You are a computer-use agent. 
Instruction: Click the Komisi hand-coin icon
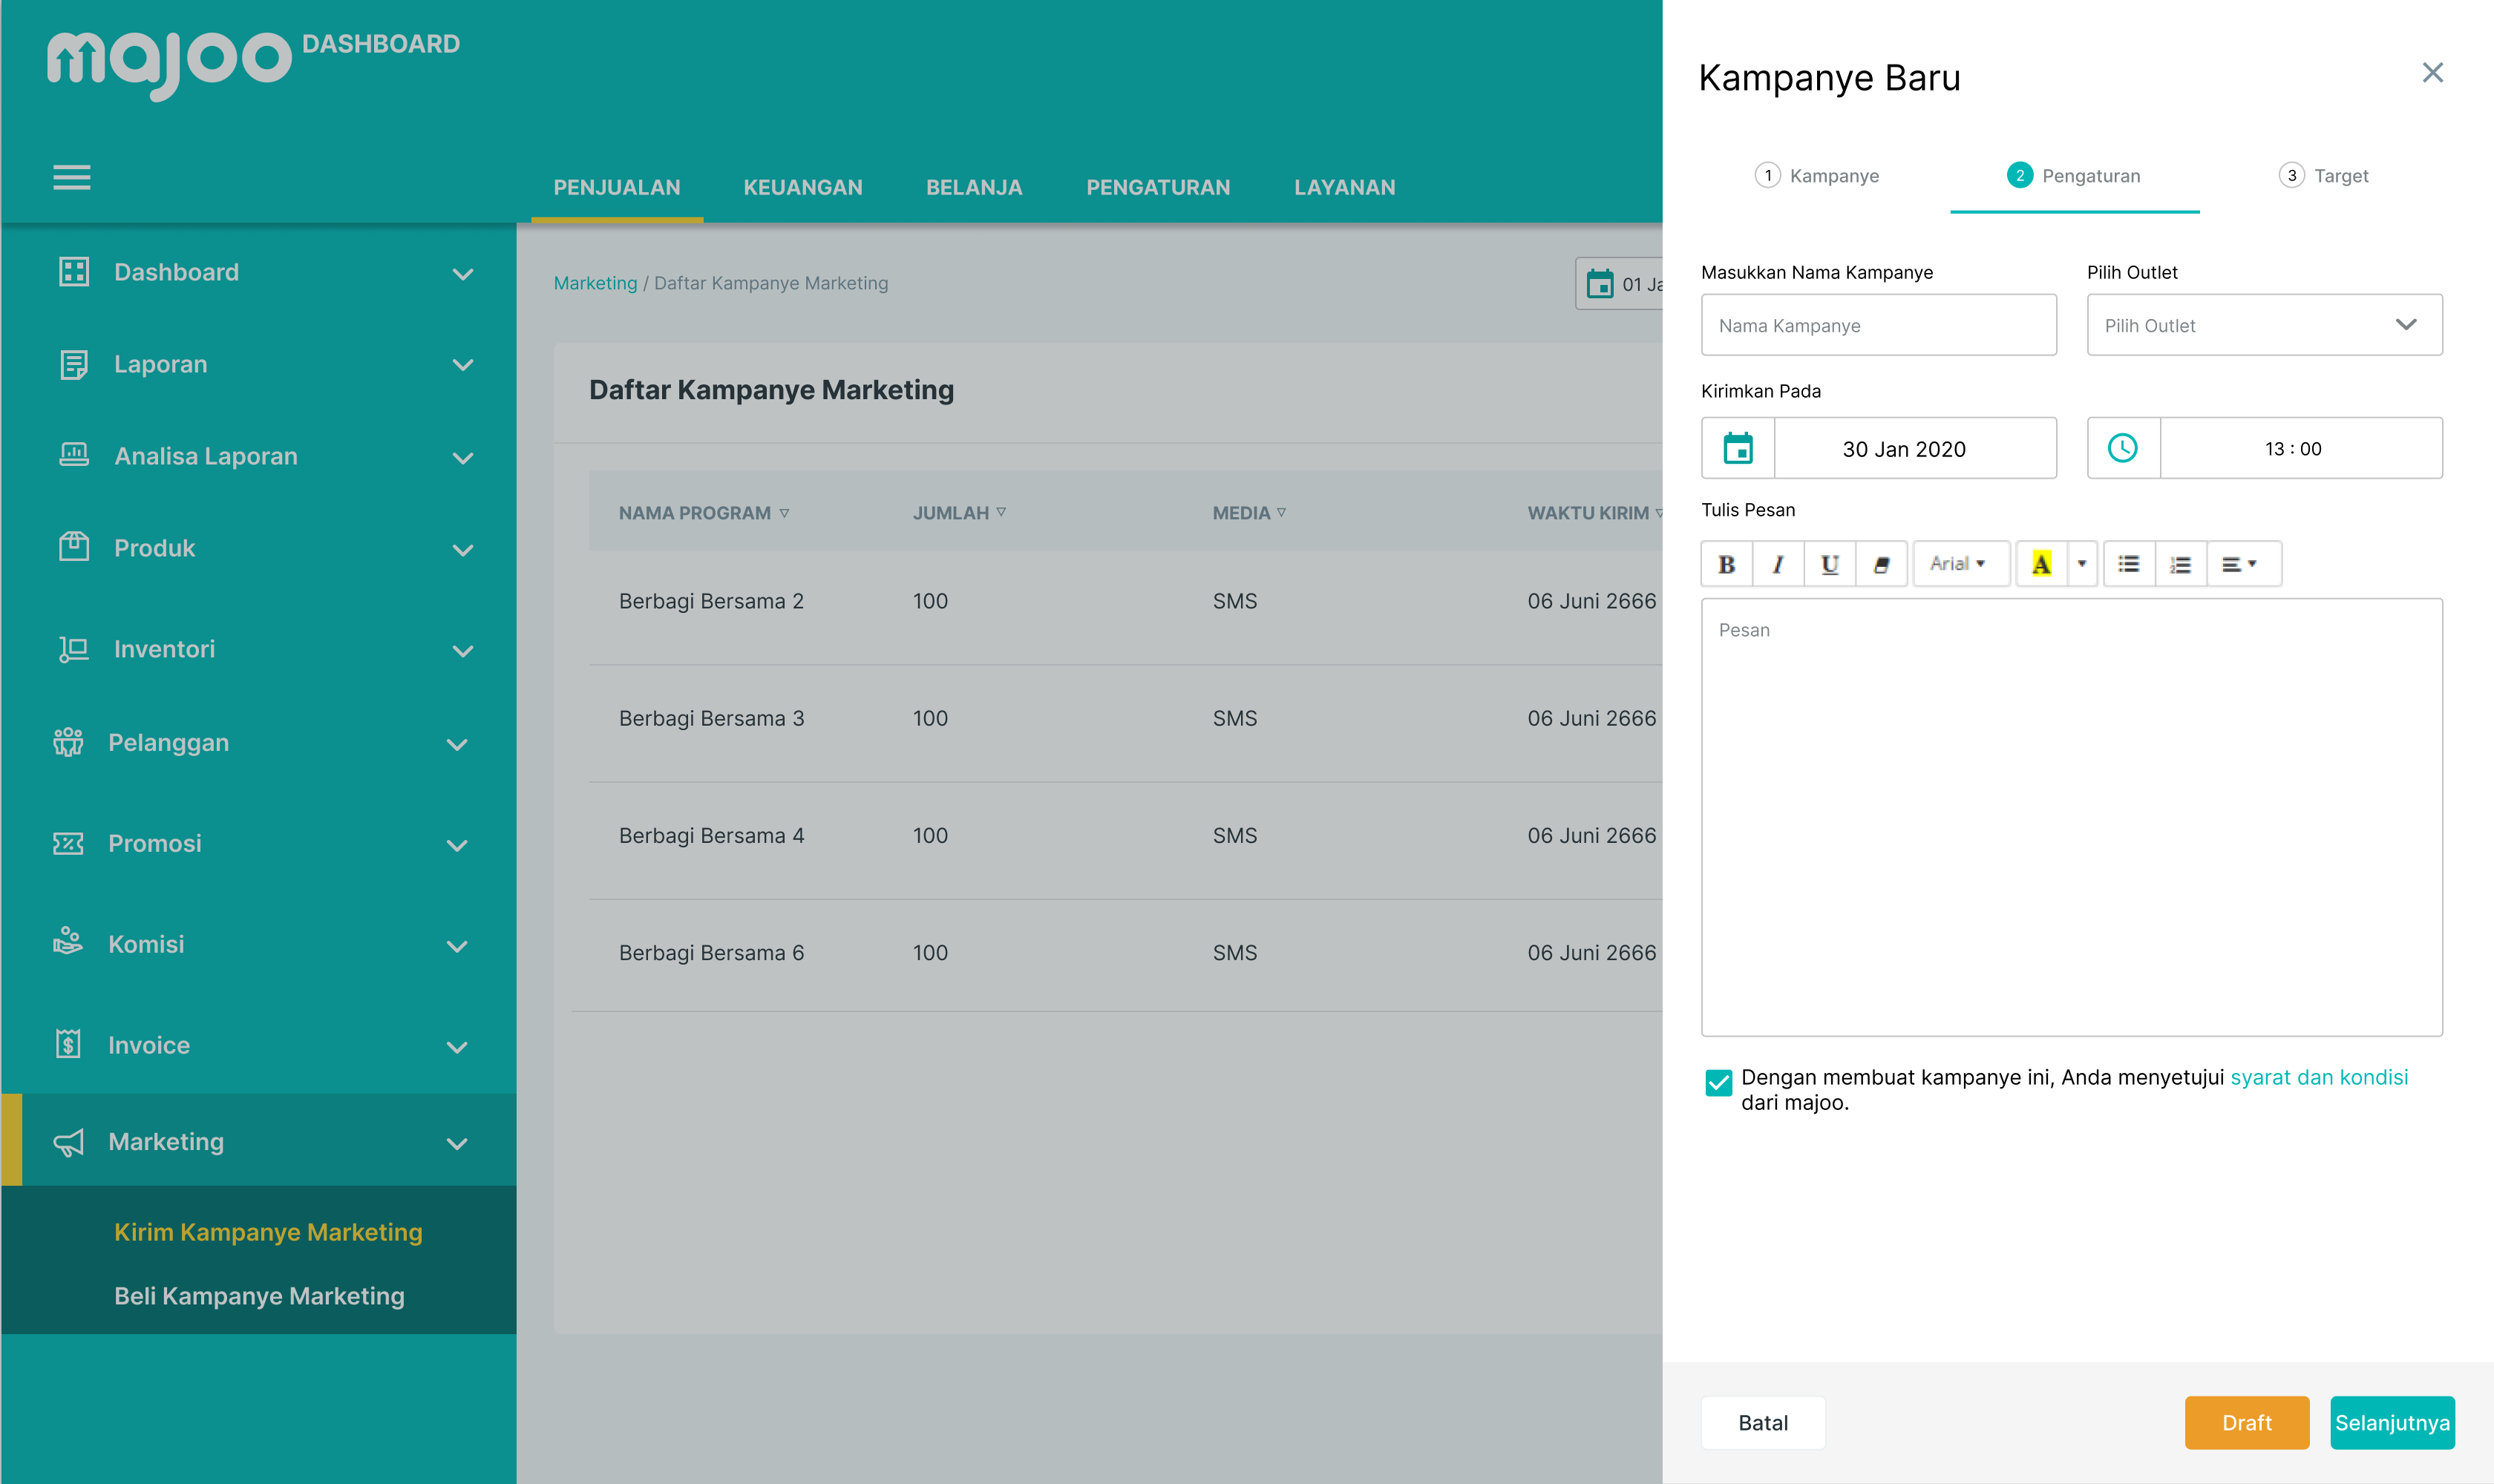pyautogui.click(x=68, y=942)
